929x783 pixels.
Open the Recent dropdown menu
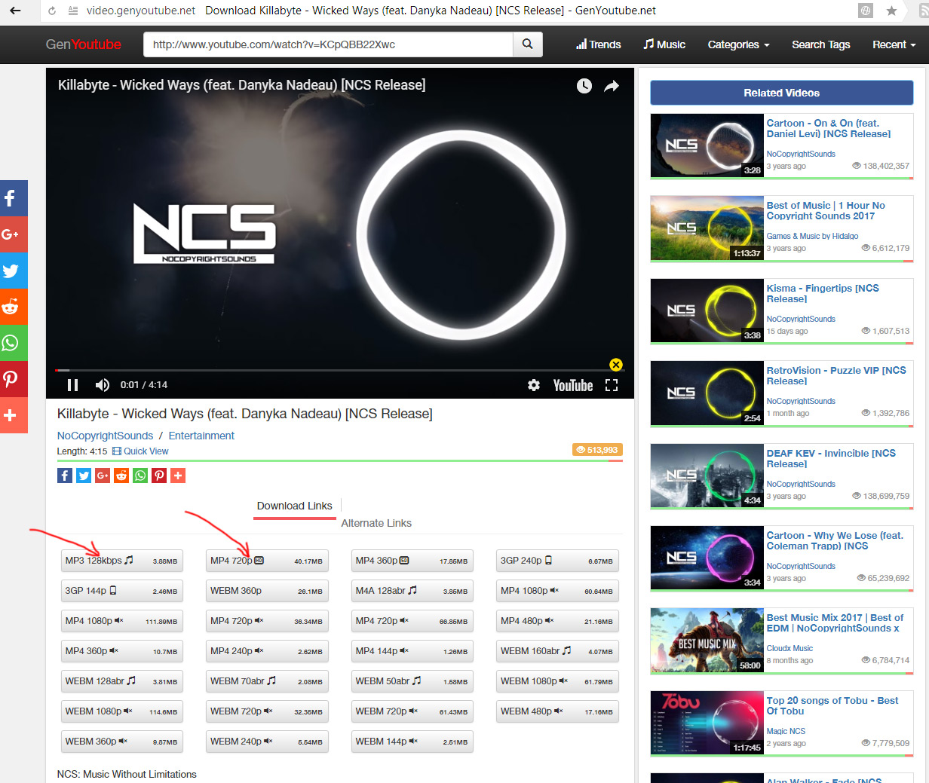point(894,44)
